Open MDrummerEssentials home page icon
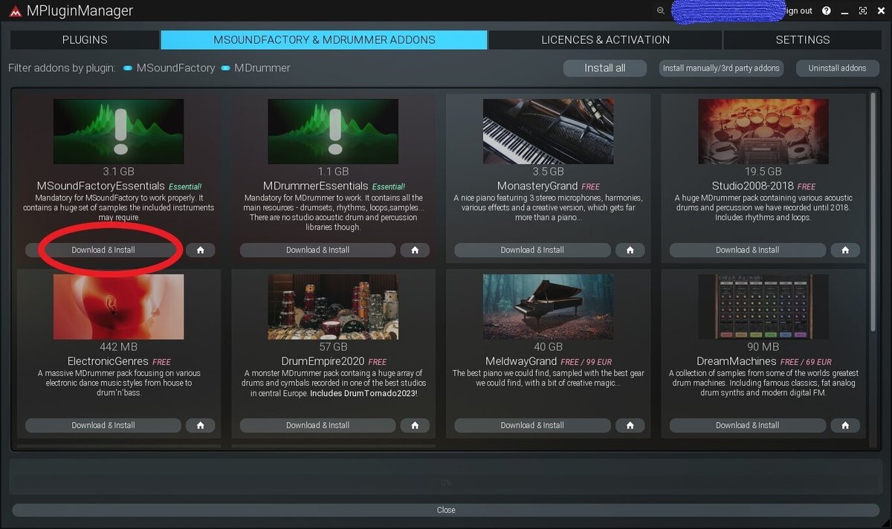 (x=415, y=250)
